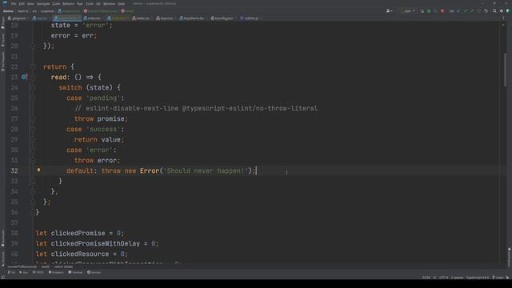Click the tool windows quick access icon bottom-left
The height and width of the screenshot is (288, 512).
[x=3, y=278]
